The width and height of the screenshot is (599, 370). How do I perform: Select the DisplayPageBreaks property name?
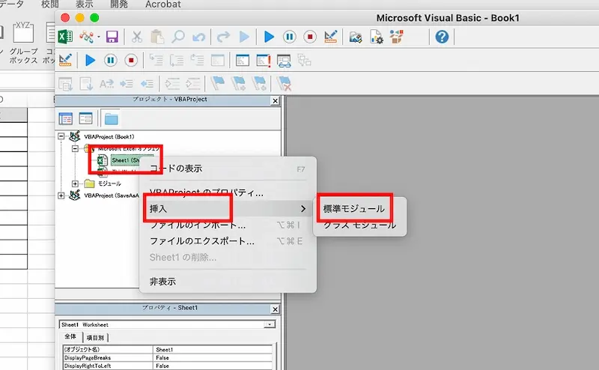point(108,358)
